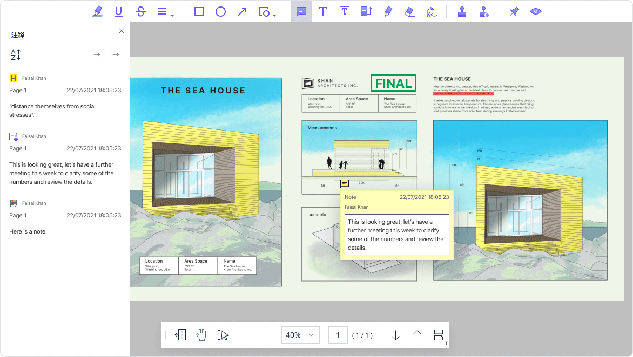Viewport: 633px width, 357px height.
Task: Click the sort annotations A-Z button
Action: click(16, 54)
